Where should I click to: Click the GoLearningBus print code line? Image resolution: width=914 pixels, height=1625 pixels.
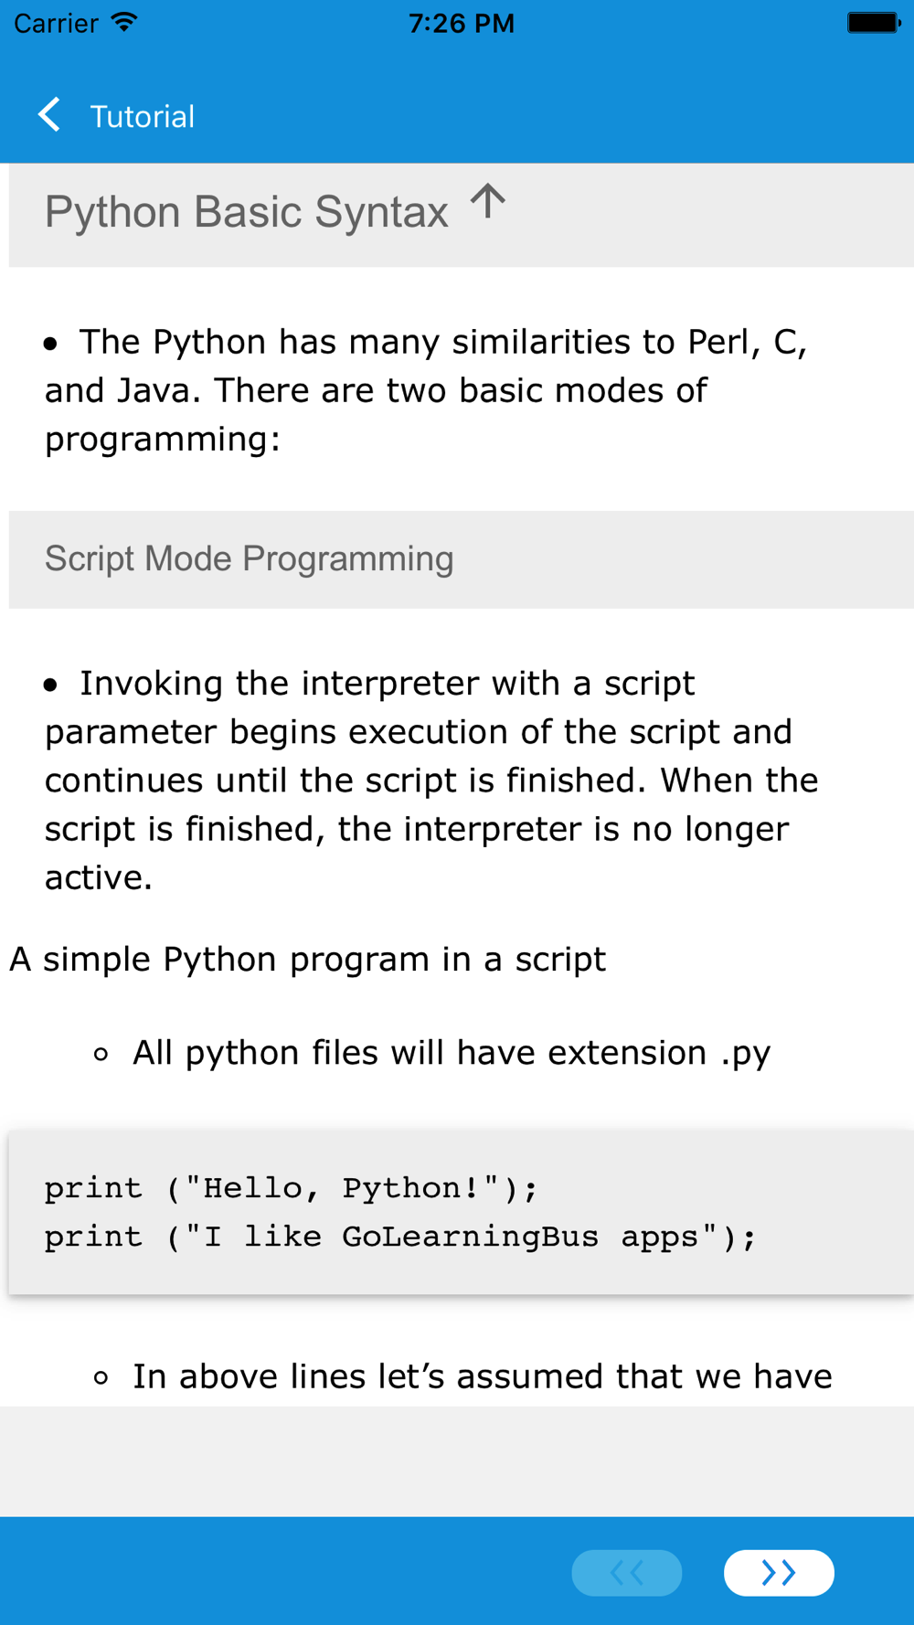tap(400, 1237)
